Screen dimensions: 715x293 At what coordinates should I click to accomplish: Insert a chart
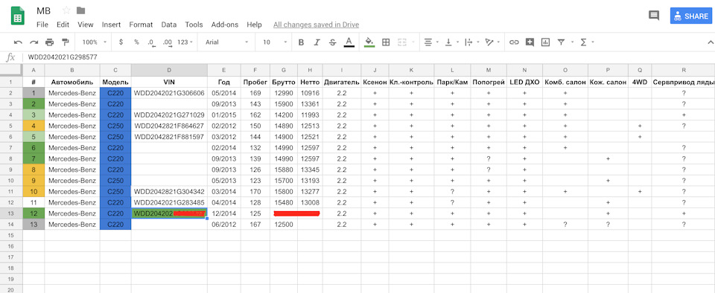(x=545, y=42)
